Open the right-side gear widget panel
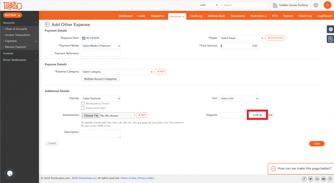Image resolution: width=334 pixels, height=183 pixels. point(330,29)
